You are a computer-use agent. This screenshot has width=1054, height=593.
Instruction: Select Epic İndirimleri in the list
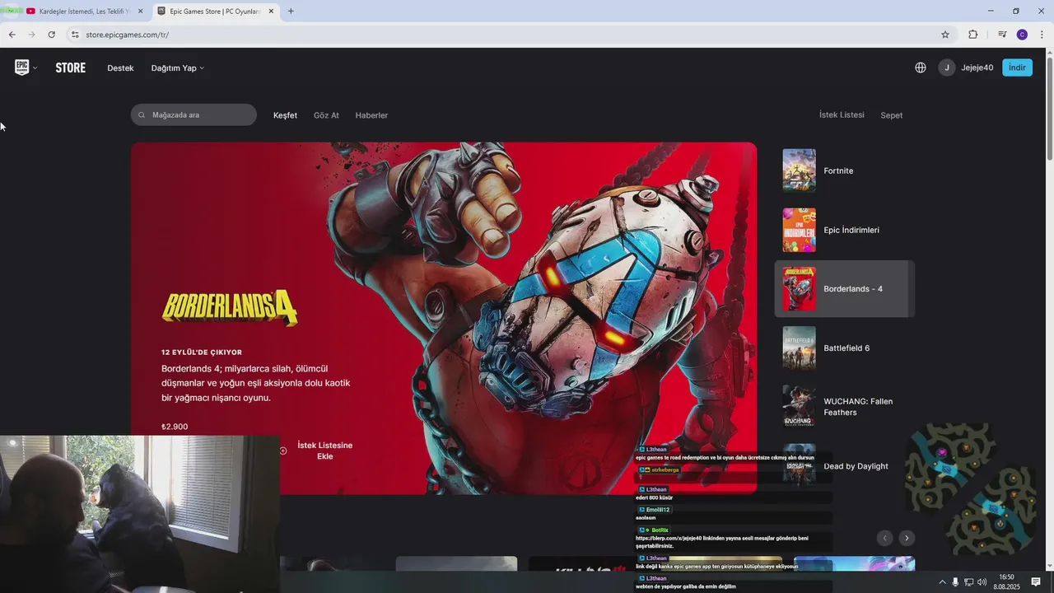[845, 230]
